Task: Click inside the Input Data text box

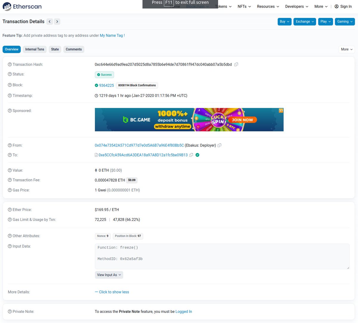Action: pyautogui.click(x=222, y=256)
